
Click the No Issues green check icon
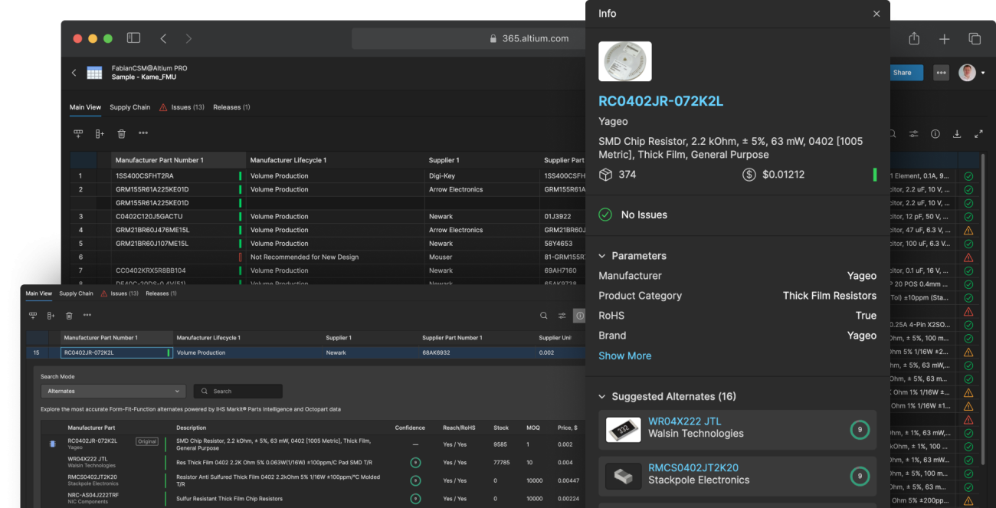point(605,215)
